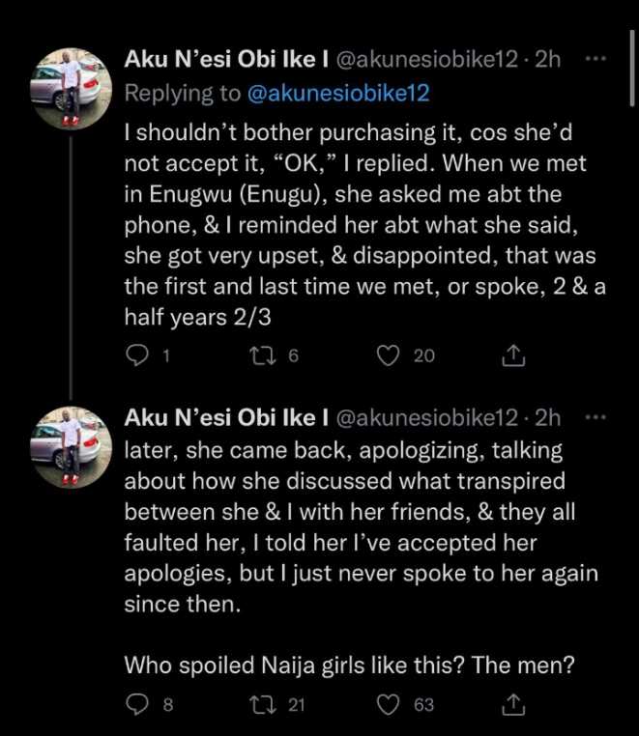Share the 'Who spoiled Naija girls' tweet
This screenshot has width=639, height=736.
click(x=514, y=705)
